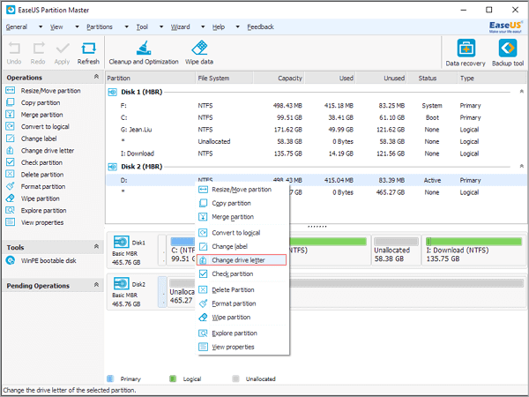Viewport: 529px width, 397px height.
Task: Choose Change drive letter in context menu
Action: tap(242, 260)
